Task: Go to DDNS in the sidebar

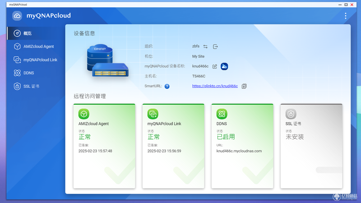Action: tap(36, 73)
